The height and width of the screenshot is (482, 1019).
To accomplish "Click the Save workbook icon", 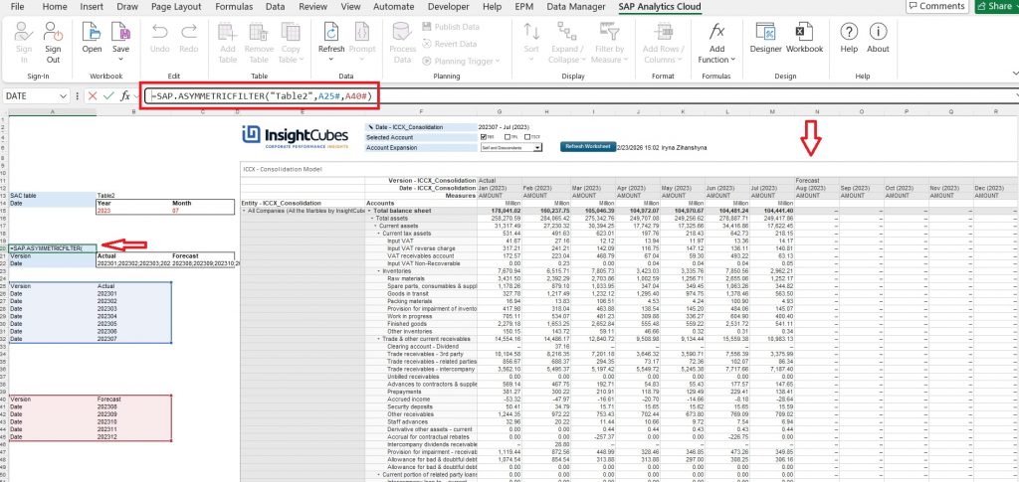I will click(x=120, y=33).
